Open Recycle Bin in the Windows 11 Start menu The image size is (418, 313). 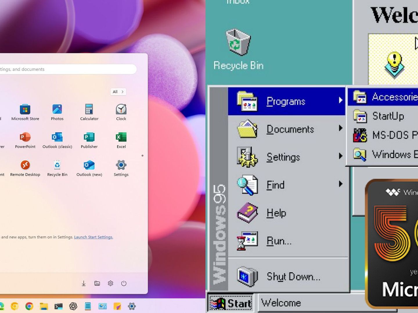tap(57, 168)
